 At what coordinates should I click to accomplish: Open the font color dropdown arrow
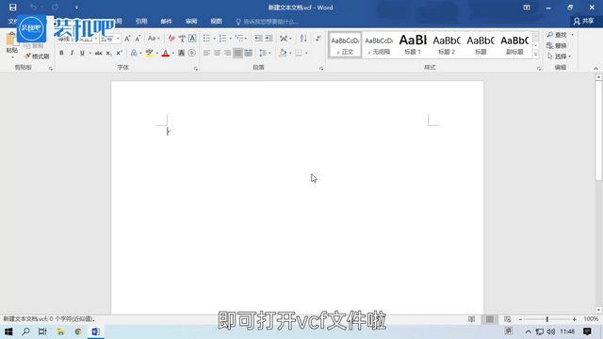coord(173,53)
